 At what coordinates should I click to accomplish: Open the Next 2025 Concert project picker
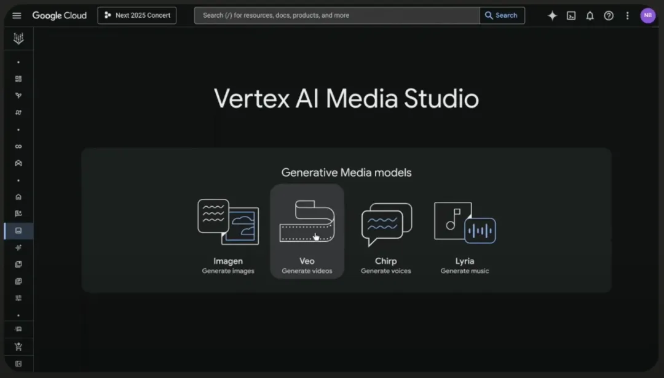click(x=136, y=15)
